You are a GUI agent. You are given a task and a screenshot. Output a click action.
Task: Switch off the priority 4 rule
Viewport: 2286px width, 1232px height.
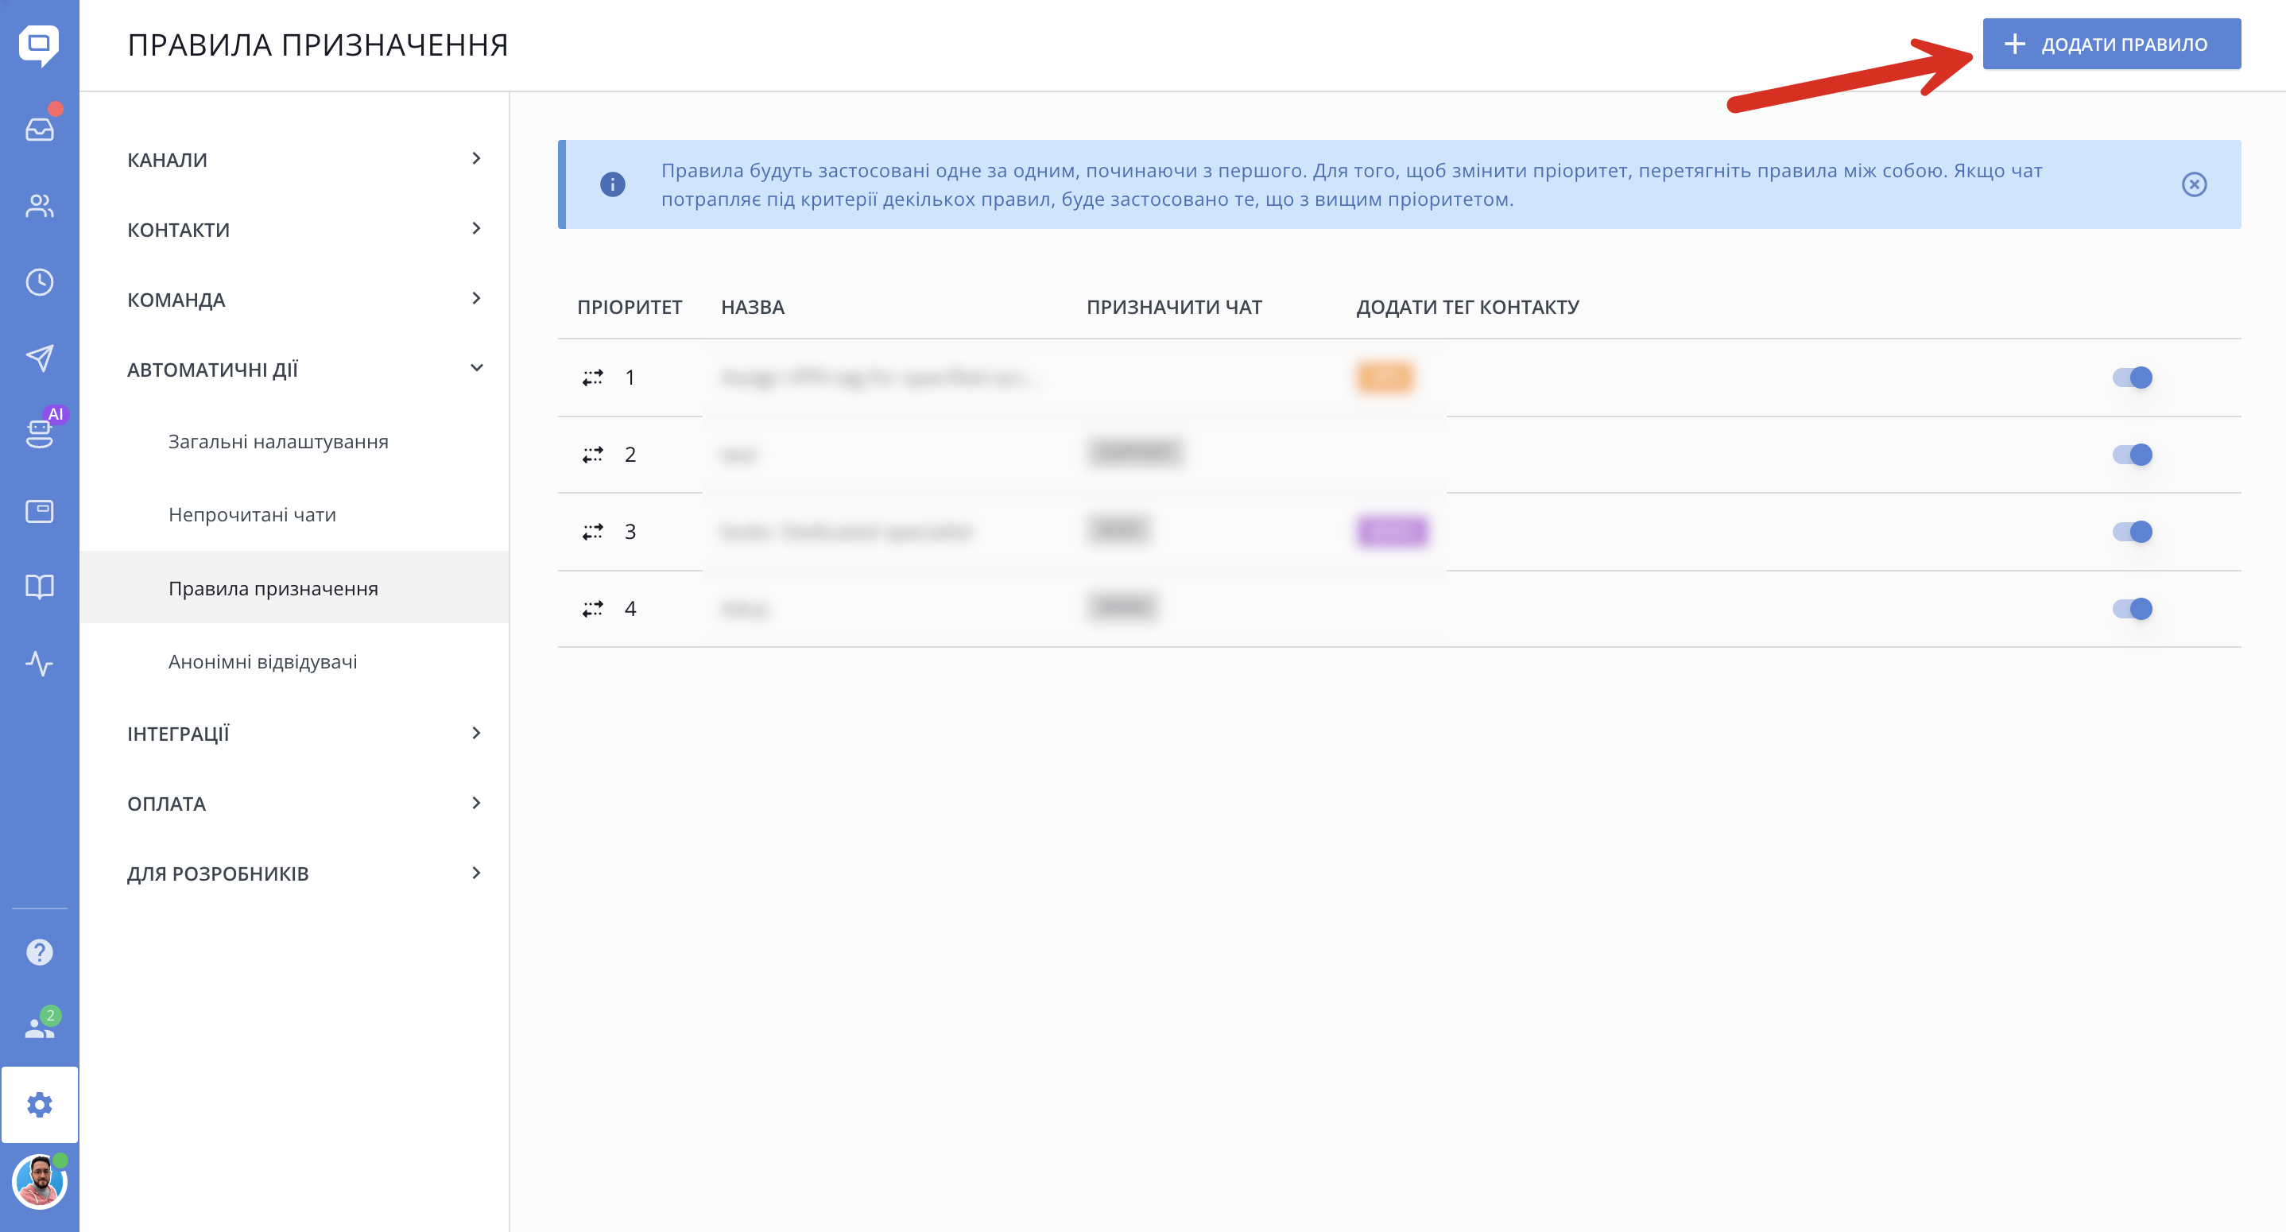(x=2132, y=608)
